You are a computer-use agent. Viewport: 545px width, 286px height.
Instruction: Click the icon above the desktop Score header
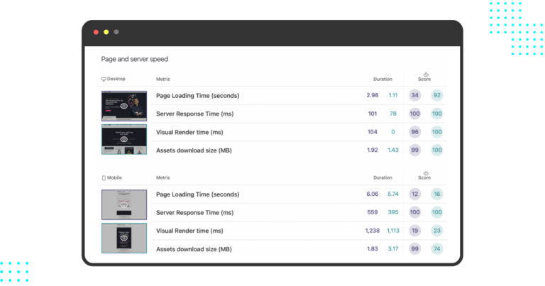[425, 74]
